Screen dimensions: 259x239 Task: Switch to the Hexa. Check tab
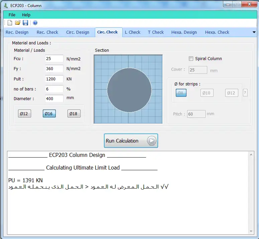pyautogui.click(x=217, y=32)
